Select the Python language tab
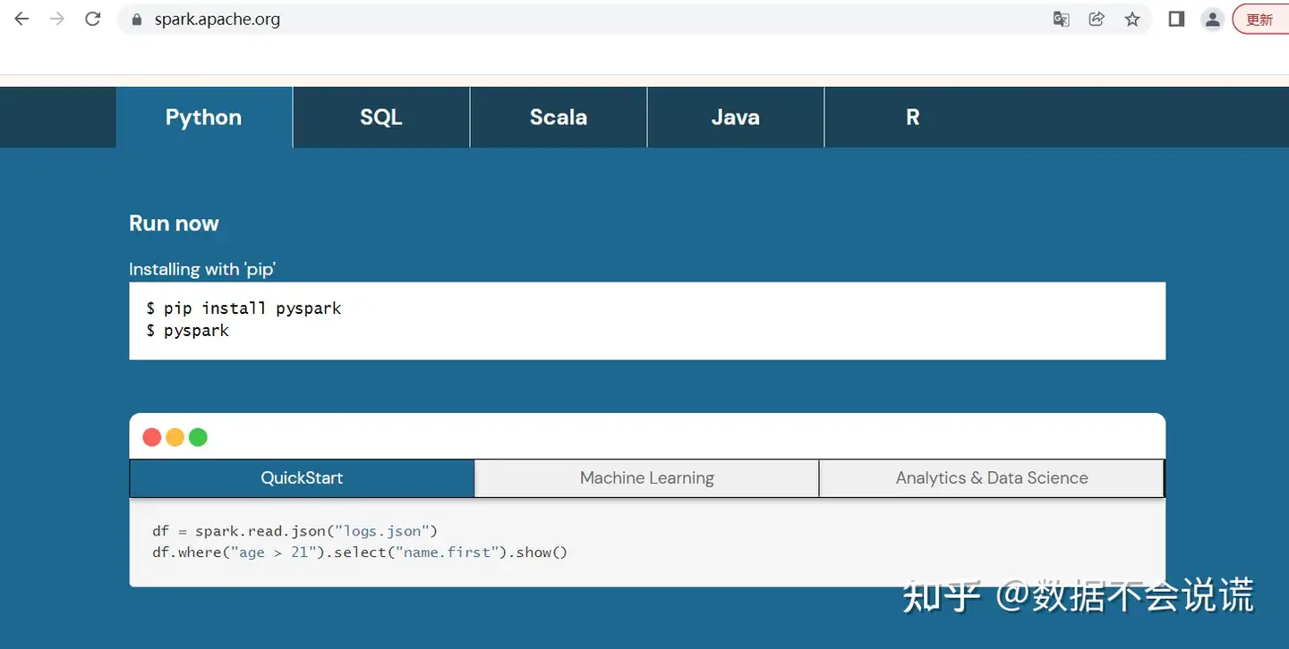 [204, 117]
